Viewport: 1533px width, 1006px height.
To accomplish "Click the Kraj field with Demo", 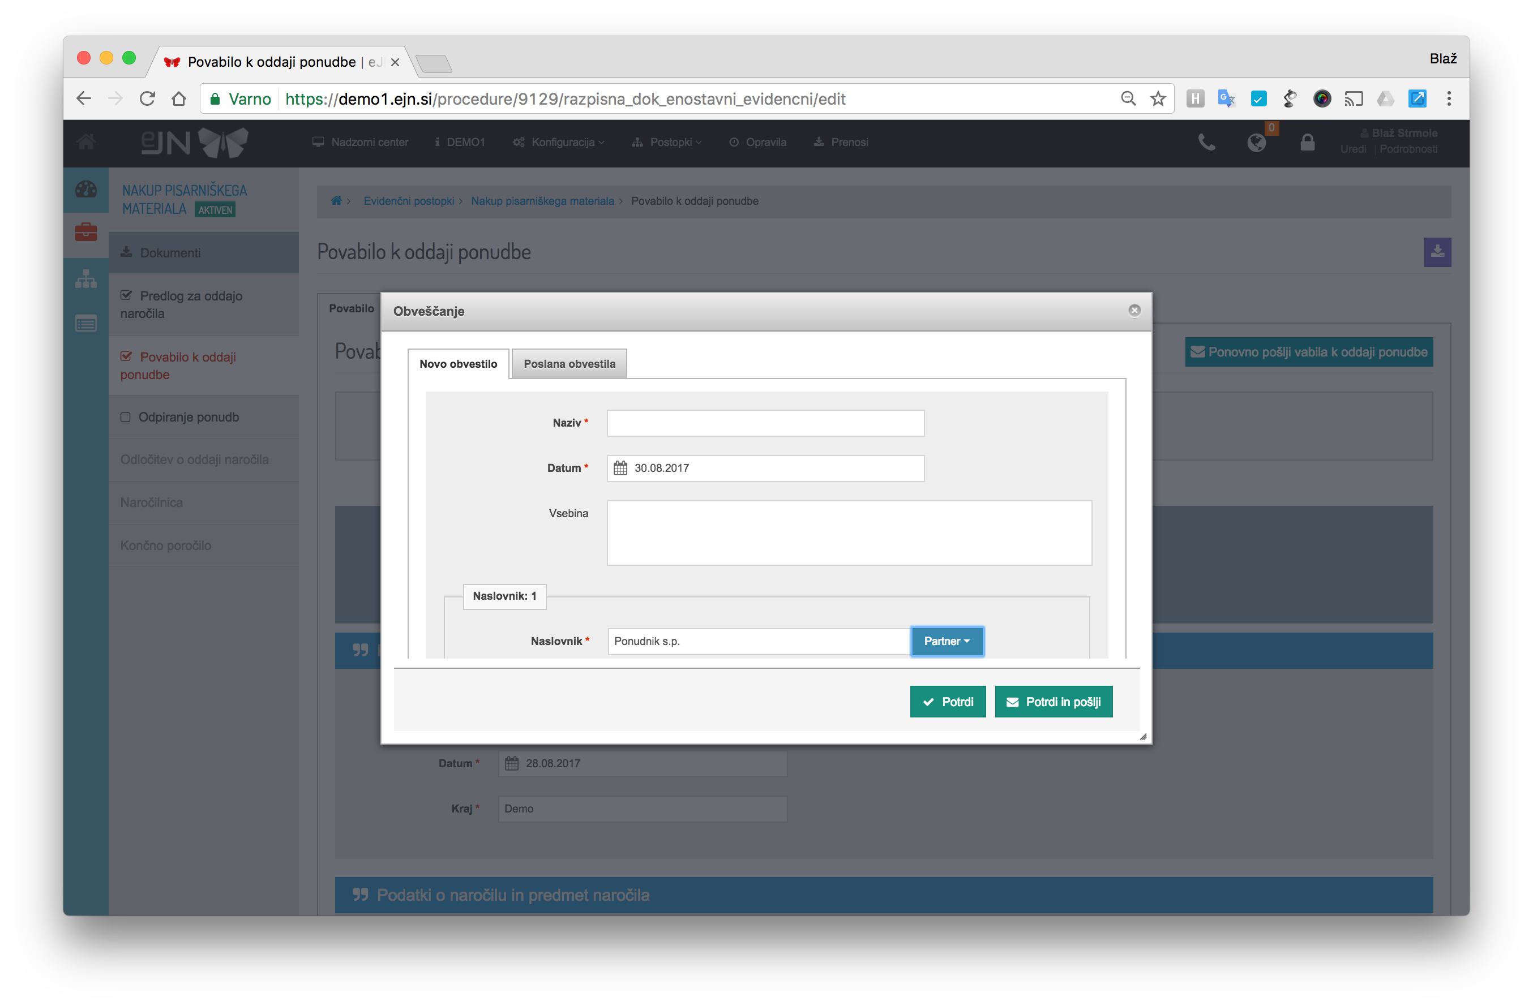I will click(x=642, y=809).
